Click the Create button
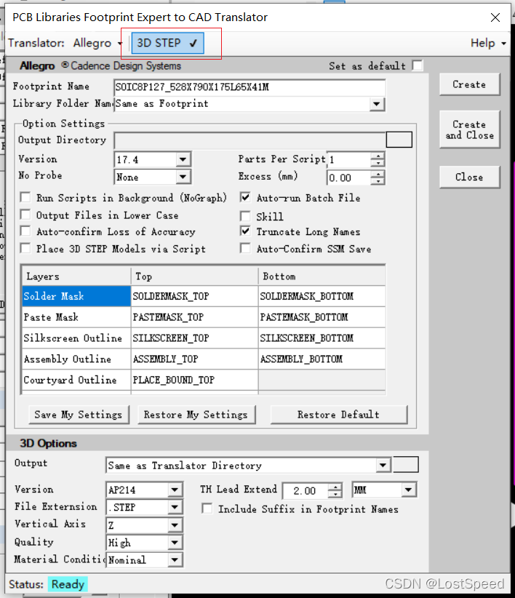Viewport: 515px width, 598px height. click(469, 84)
